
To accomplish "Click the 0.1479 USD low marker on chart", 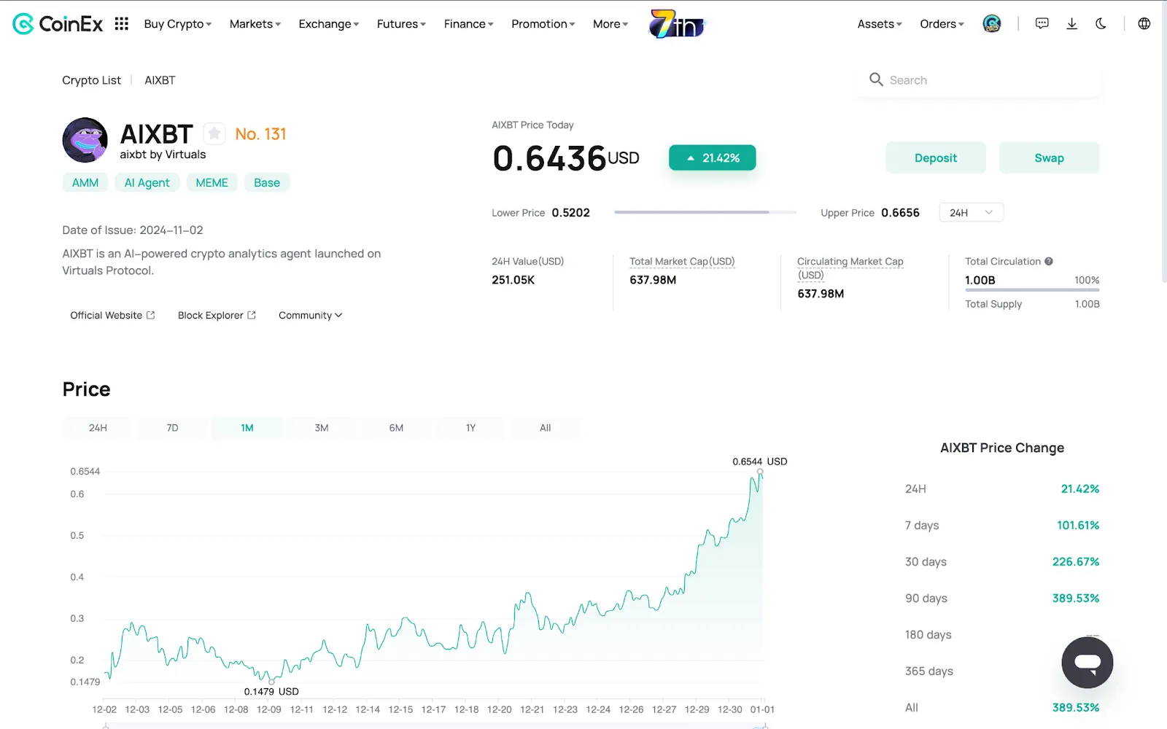I will (x=271, y=682).
